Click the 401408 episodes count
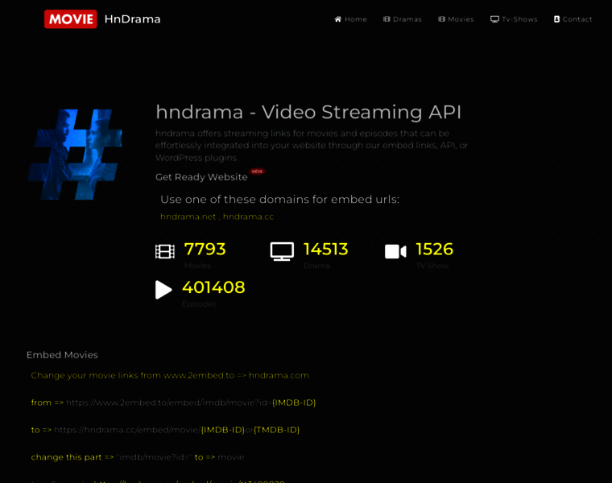This screenshot has width=612, height=483. (213, 287)
